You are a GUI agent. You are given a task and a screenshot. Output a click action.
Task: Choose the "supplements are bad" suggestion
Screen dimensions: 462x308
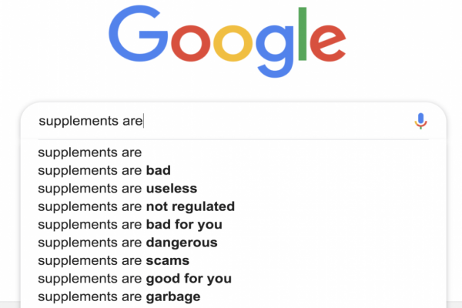(x=104, y=170)
